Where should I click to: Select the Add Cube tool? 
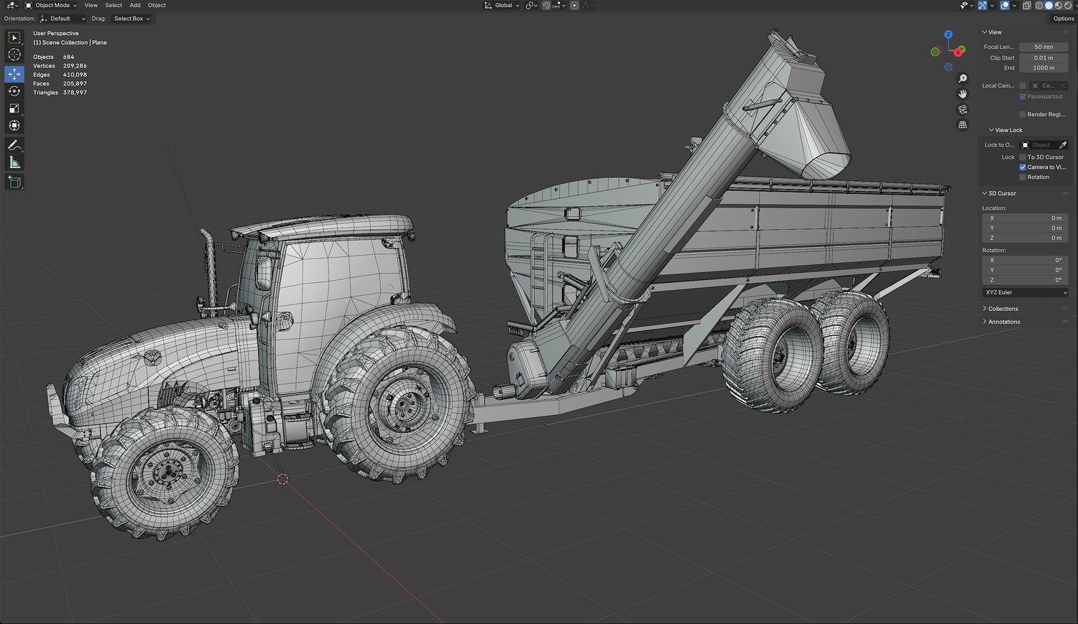click(14, 182)
